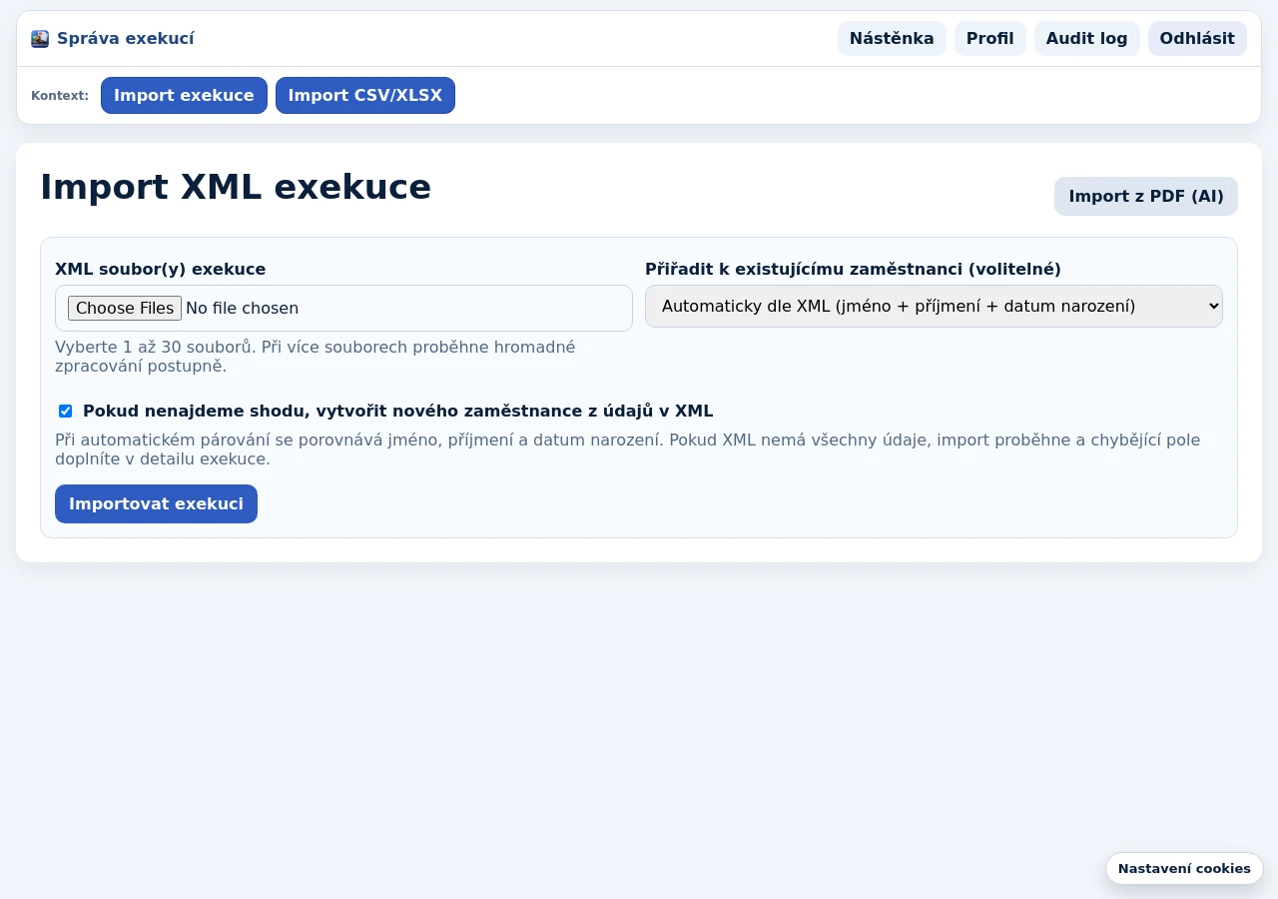Uncheck the create new employee checkbox
Viewport: 1278px width, 899px height.
[66, 411]
